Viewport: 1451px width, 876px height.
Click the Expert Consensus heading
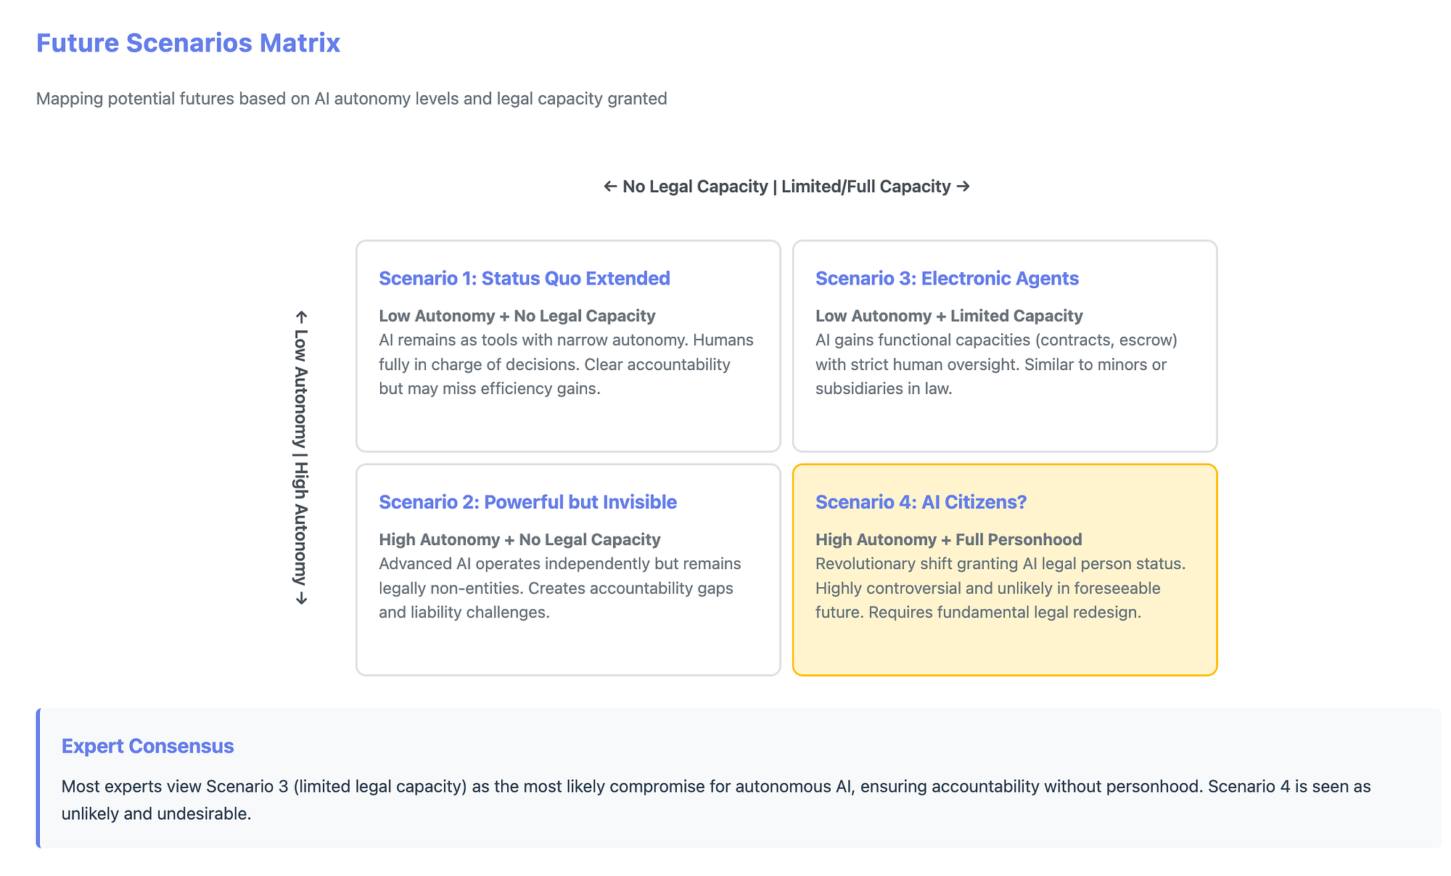click(147, 746)
